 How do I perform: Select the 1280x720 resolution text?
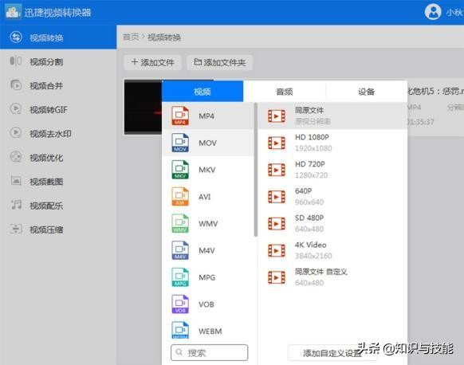311,175
